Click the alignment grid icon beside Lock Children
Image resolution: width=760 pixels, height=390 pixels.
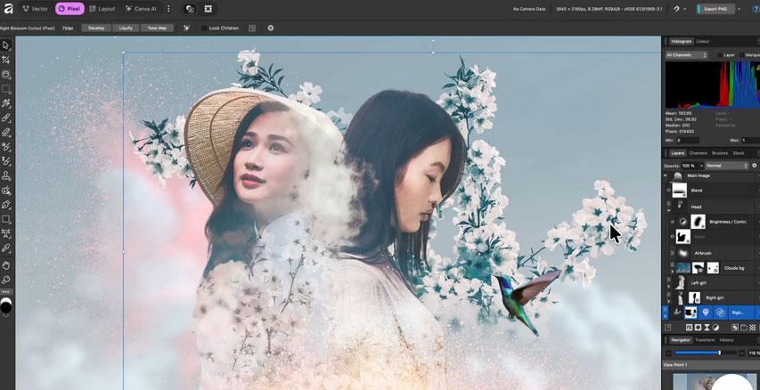click(252, 28)
